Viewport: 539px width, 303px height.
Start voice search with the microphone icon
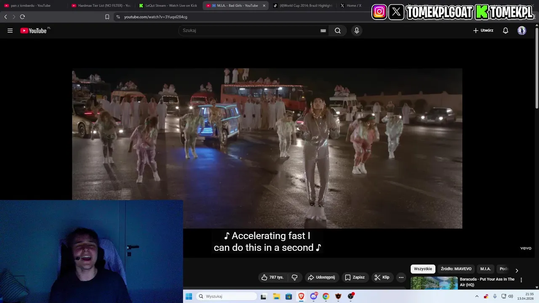tap(357, 30)
